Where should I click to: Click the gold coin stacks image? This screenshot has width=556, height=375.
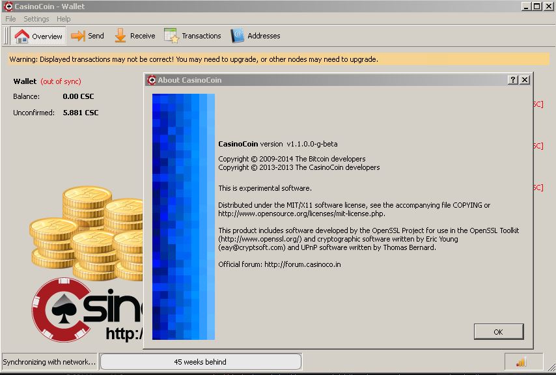[x=86, y=233]
